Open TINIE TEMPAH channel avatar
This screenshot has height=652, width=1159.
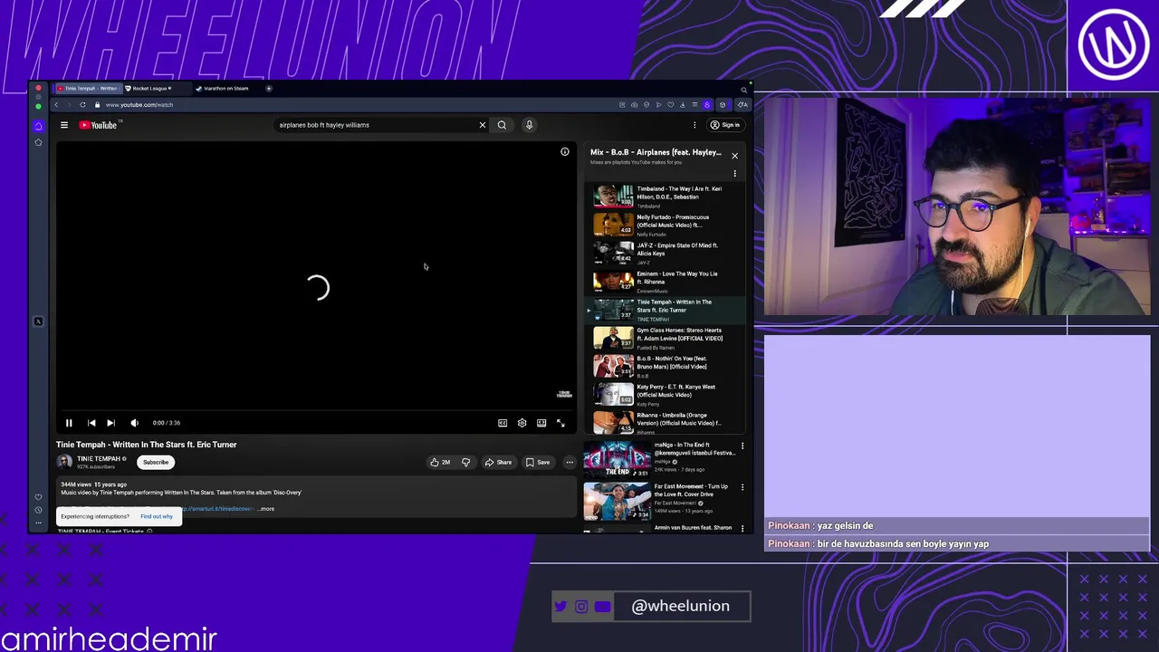64,462
